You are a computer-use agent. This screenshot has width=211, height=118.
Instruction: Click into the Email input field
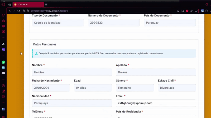156,103
